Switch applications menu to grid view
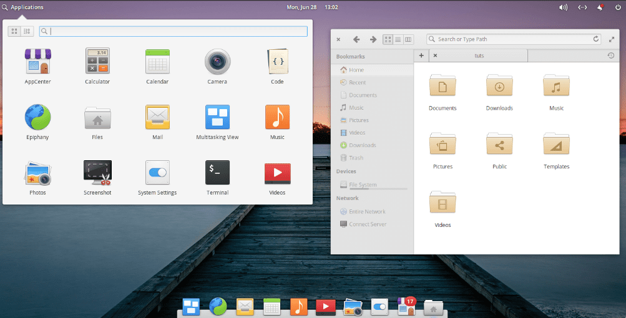 pyautogui.click(x=14, y=31)
